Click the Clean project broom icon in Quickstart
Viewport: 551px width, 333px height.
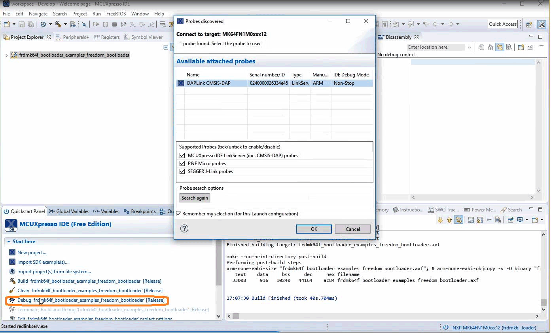12,290
